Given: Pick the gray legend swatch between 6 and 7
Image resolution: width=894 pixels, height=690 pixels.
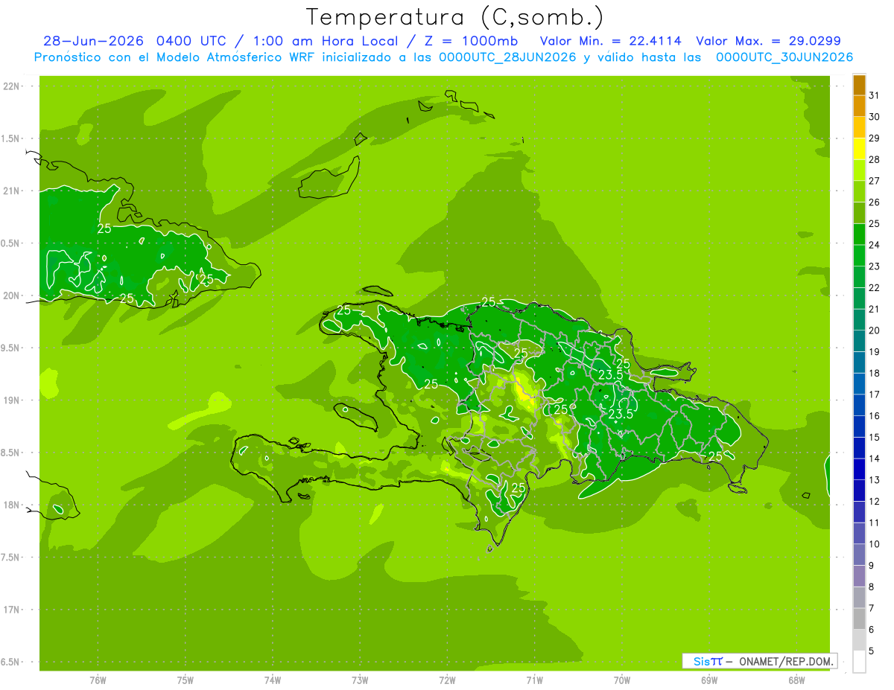Looking at the screenshot, I should pyautogui.click(x=859, y=619).
